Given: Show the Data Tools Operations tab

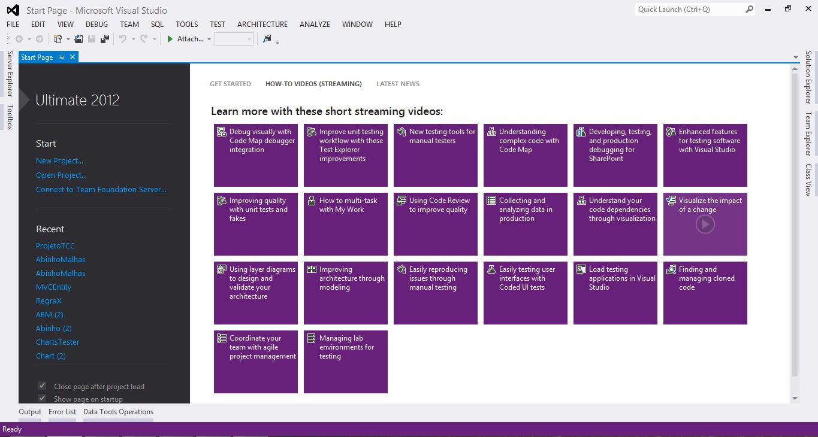Looking at the screenshot, I should 118,412.
